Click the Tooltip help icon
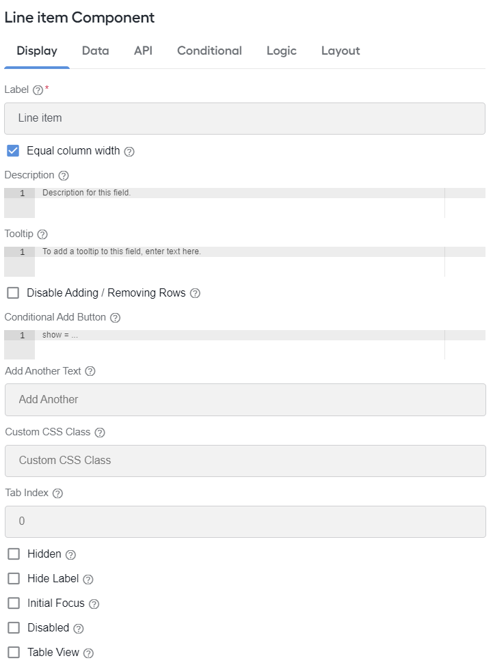This screenshot has width=493, height=667. (x=42, y=234)
